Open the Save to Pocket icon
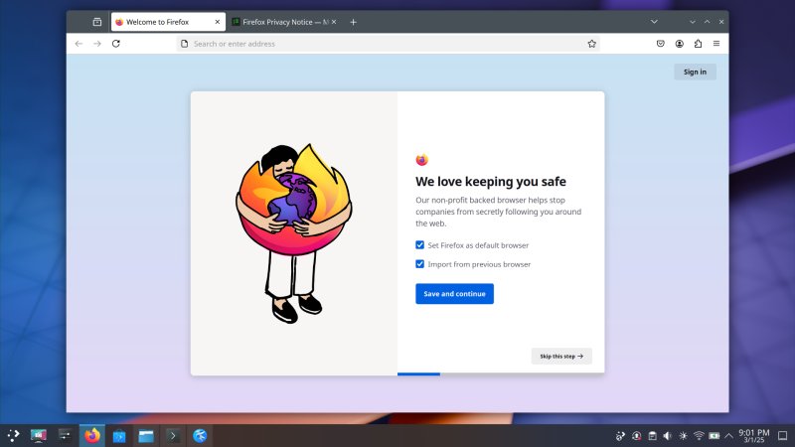 click(x=660, y=44)
